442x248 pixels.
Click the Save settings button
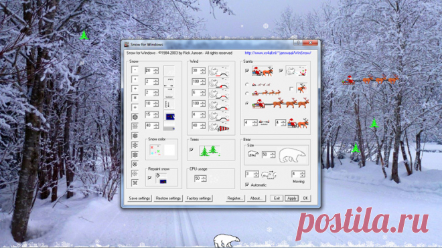(x=139, y=198)
